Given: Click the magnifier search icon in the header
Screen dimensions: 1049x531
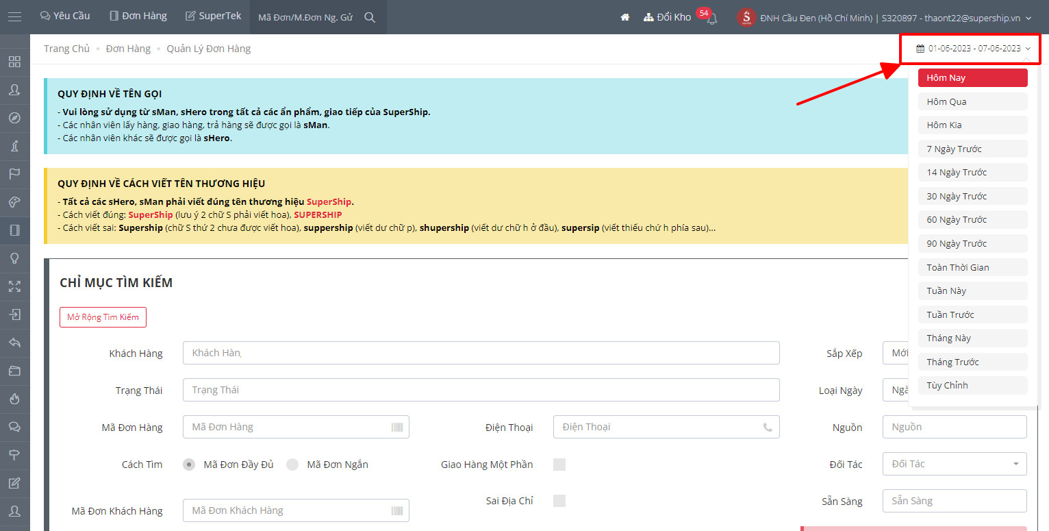Looking at the screenshot, I should click(x=370, y=18).
